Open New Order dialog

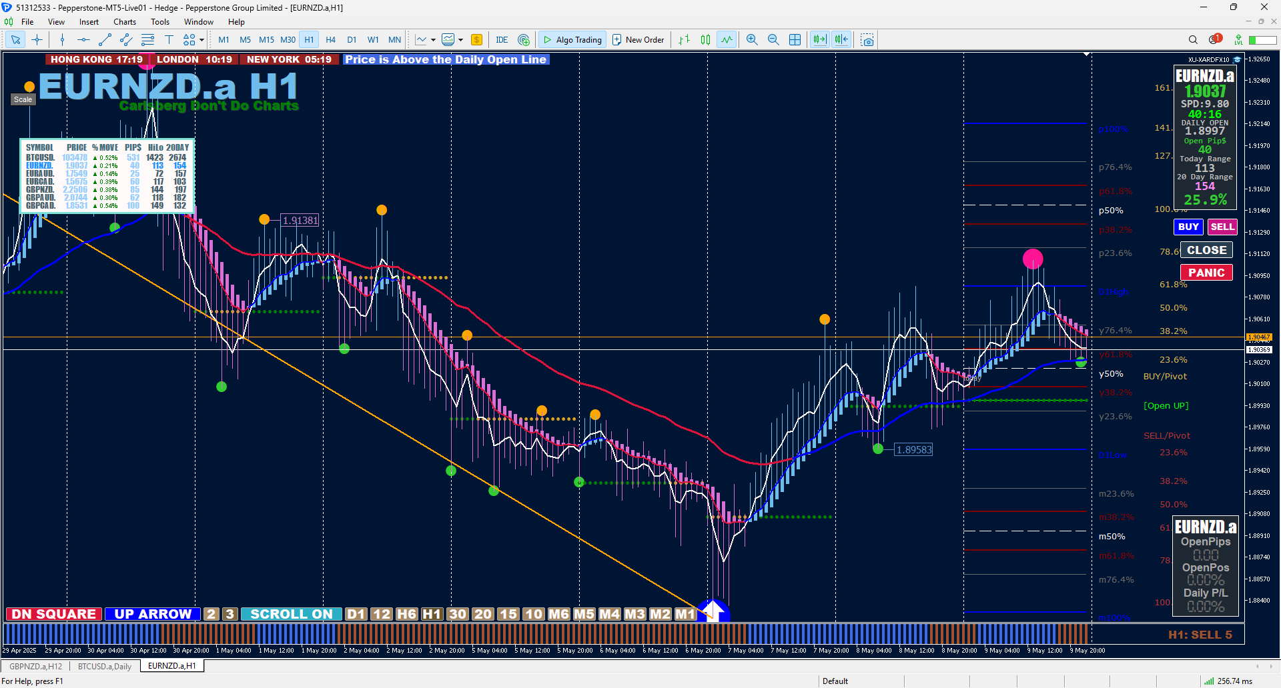pos(638,40)
